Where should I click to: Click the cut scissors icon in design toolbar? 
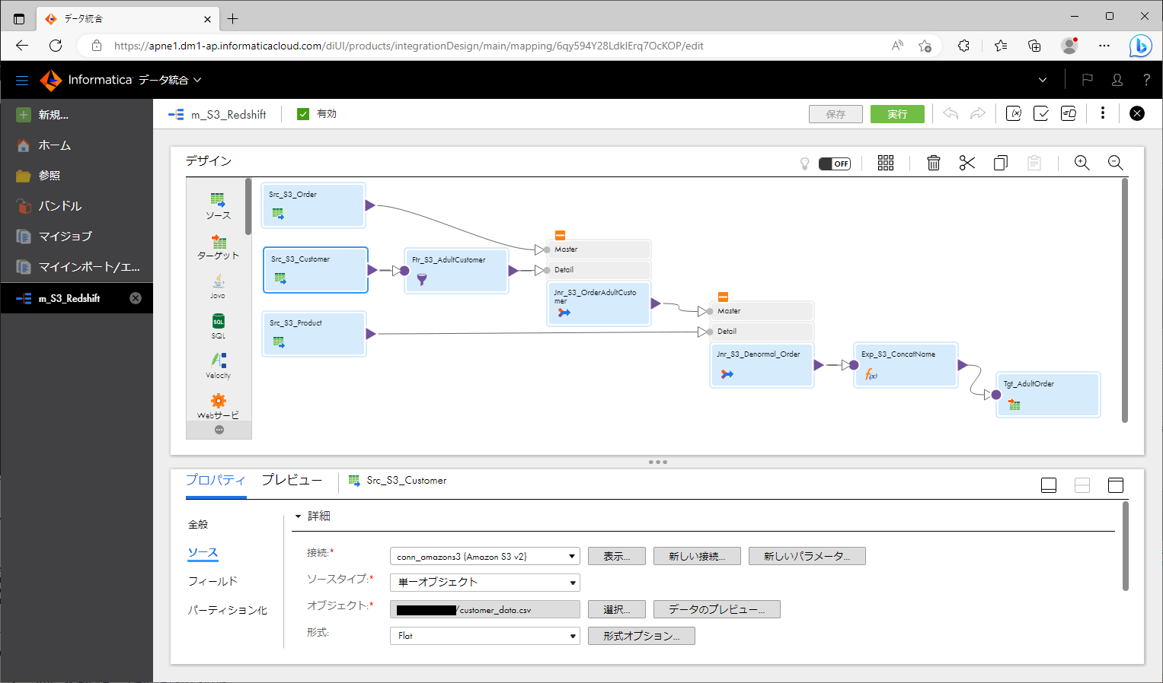click(x=967, y=162)
